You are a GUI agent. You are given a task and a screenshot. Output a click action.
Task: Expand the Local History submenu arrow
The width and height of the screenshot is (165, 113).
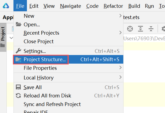click(121, 77)
